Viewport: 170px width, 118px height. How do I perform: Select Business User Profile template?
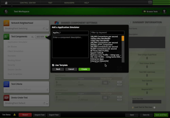(x=106, y=55)
